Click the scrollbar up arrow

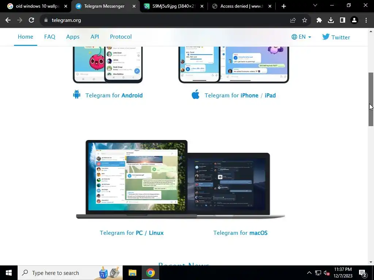[x=371, y=31]
